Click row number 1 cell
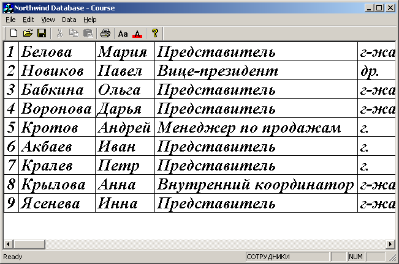 click(11, 51)
